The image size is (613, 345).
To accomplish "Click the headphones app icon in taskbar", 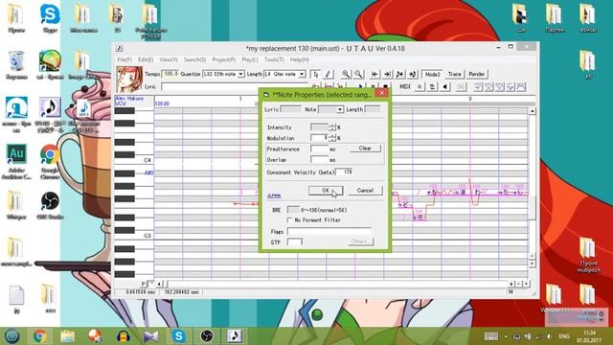I will [124, 335].
